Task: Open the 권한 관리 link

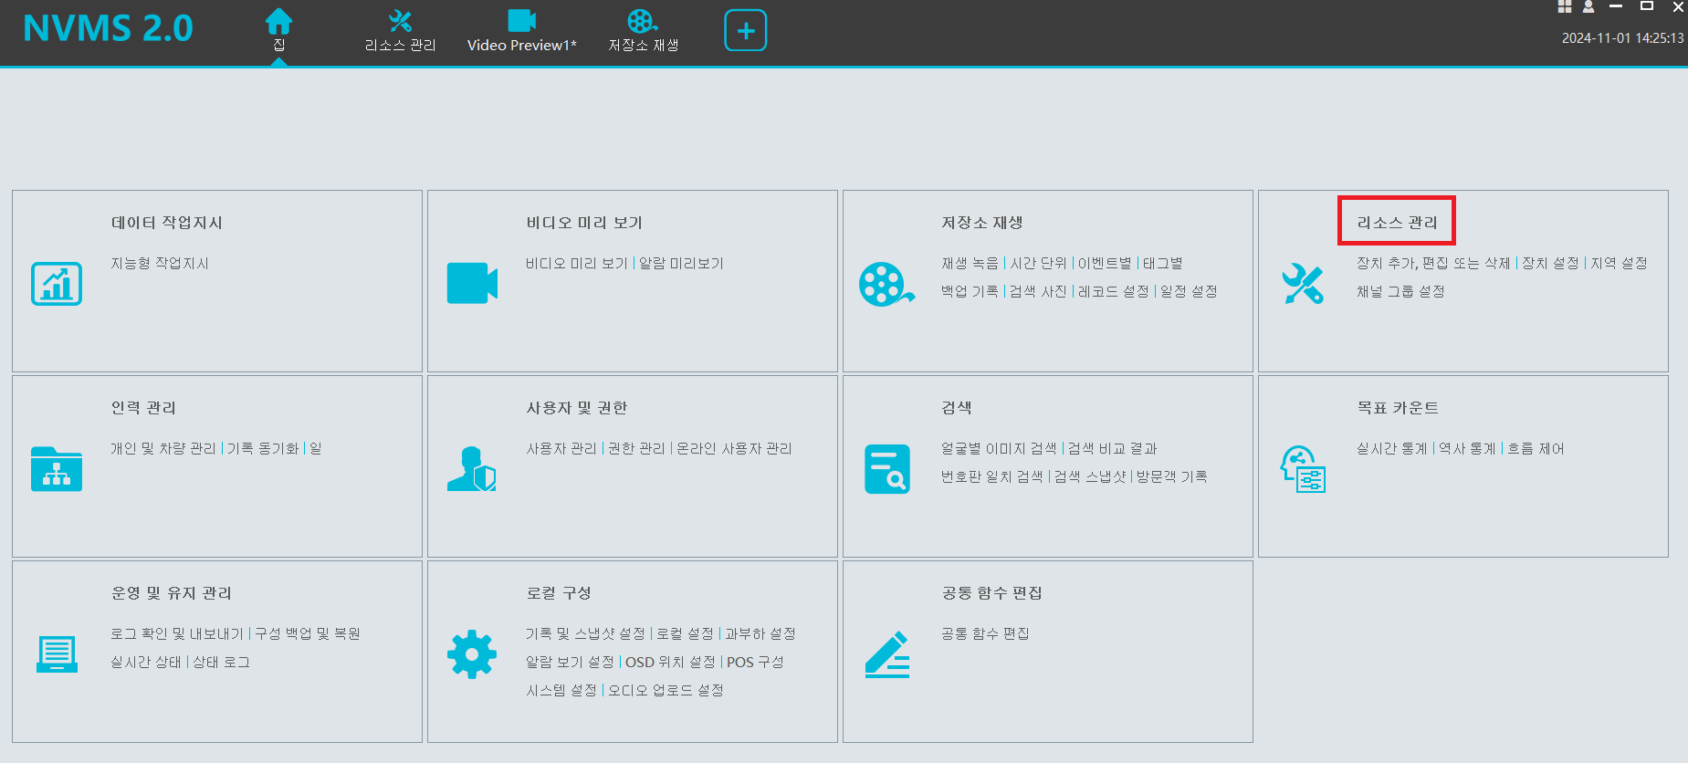Action: pos(636,449)
